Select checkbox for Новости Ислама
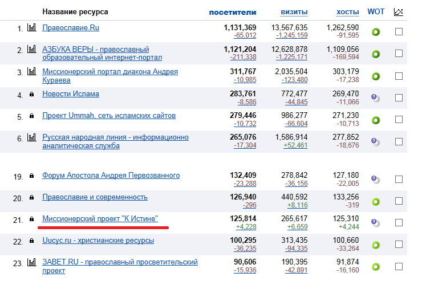The image size is (422, 289). click(x=399, y=97)
